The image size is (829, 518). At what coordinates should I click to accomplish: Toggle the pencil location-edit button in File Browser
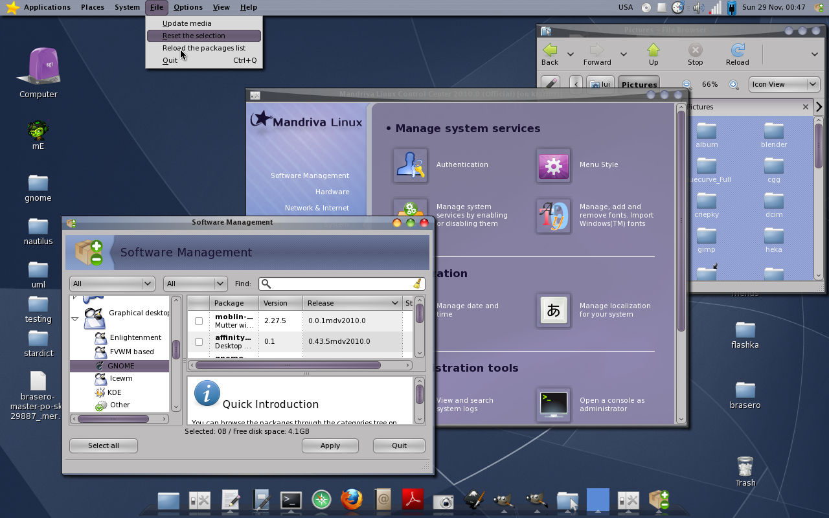[551, 84]
